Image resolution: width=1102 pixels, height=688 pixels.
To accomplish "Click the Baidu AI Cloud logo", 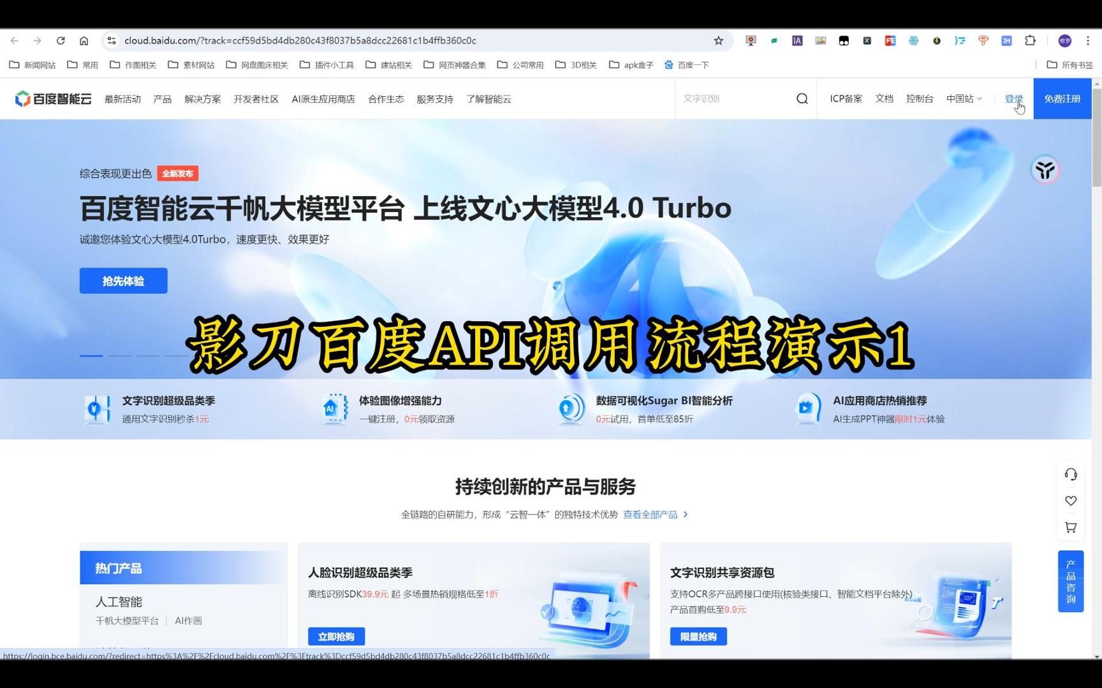I will 54,99.
